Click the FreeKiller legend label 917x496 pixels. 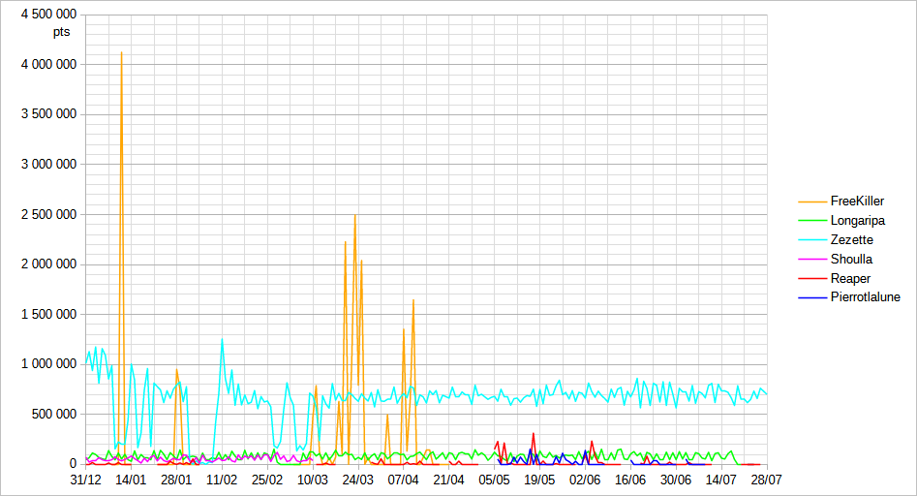pos(857,201)
